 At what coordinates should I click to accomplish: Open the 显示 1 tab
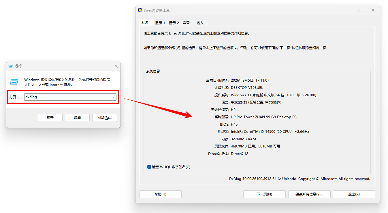pyautogui.click(x=160, y=23)
